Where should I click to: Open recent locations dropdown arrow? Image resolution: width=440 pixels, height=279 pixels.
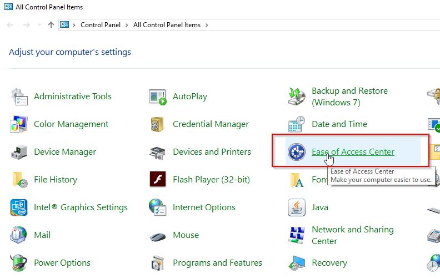click(39, 25)
